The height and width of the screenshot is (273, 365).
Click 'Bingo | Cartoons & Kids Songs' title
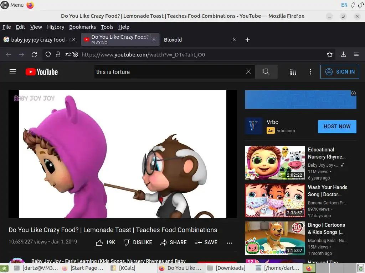[x=327, y=229]
